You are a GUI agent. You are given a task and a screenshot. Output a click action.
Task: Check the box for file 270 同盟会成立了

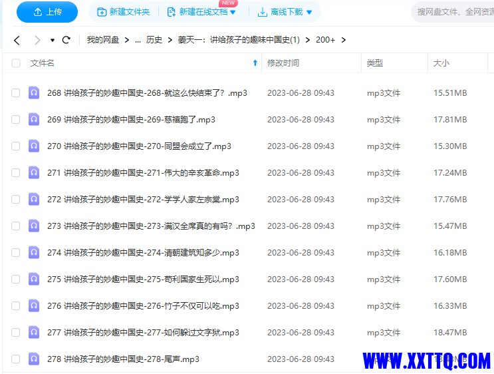16,146
